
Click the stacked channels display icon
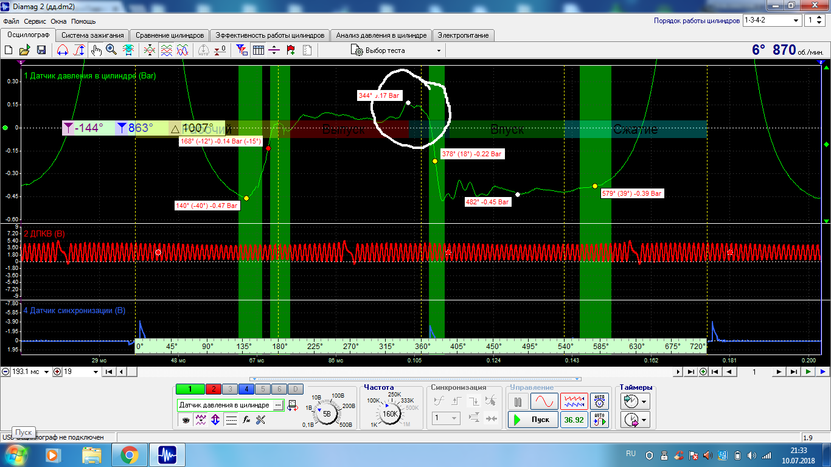pyautogui.click(x=166, y=50)
